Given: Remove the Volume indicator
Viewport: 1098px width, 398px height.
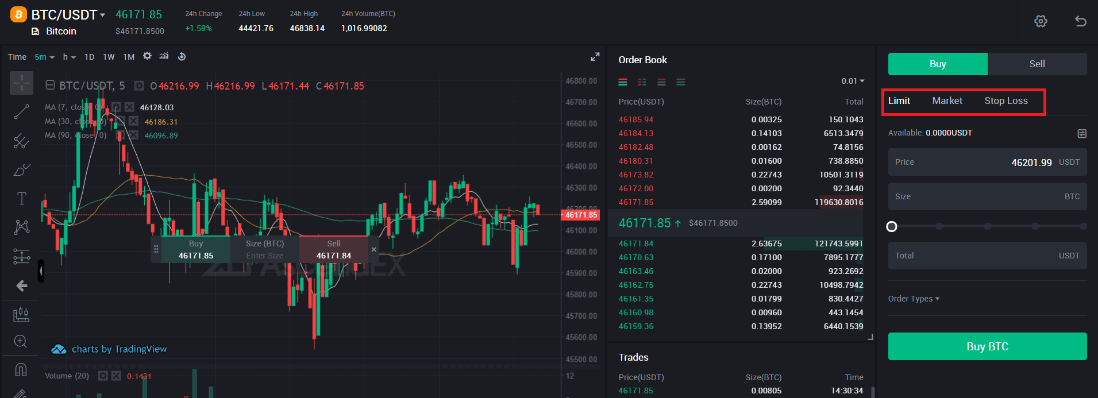Looking at the screenshot, I should click(116, 376).
